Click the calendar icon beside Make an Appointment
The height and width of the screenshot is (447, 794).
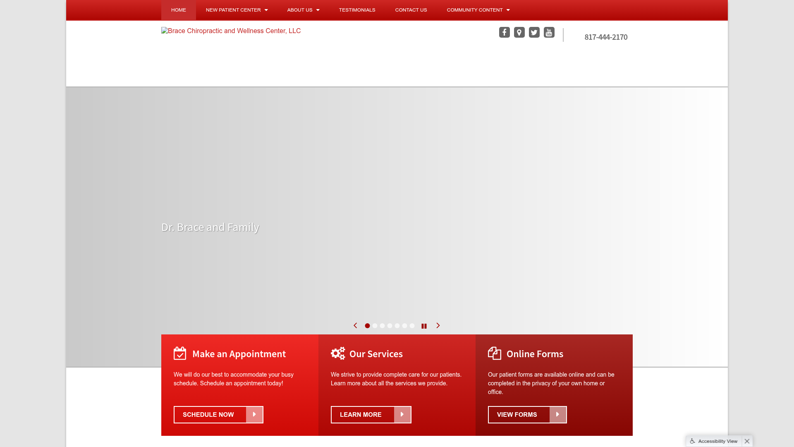click(180, 353)
